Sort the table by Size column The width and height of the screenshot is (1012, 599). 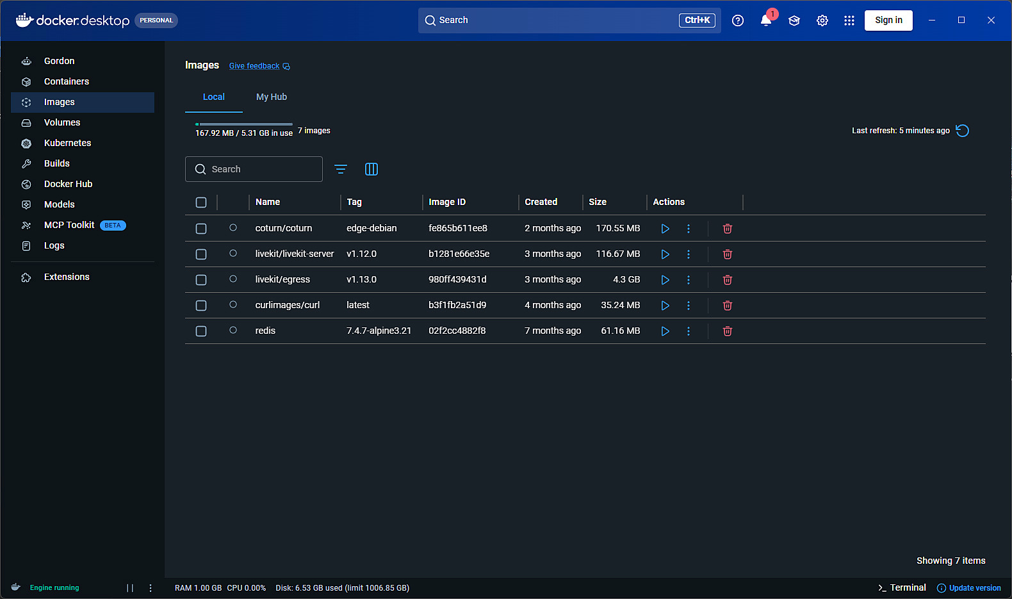[x=598, y=202]
